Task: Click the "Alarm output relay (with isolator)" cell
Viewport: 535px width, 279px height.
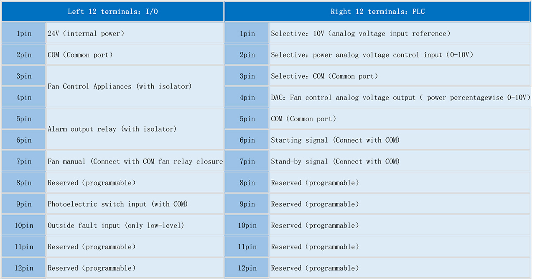Action: click(x=135, y=129)
